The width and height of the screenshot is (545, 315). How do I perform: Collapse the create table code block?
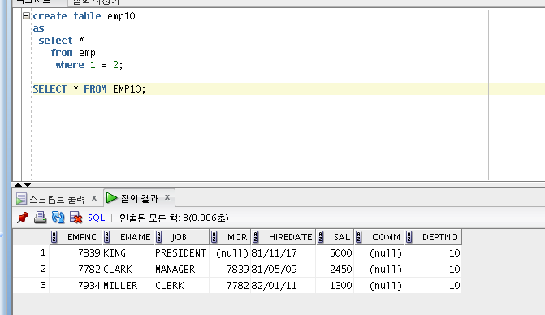(x=26, y=15)
